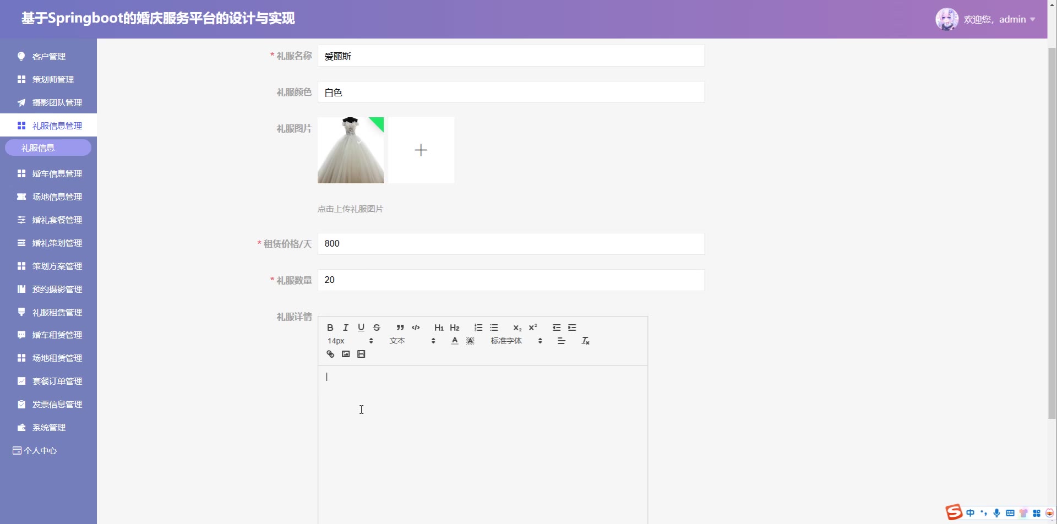Insert a blockquote in the editor

pyautogui.click(x=400, y=327)
